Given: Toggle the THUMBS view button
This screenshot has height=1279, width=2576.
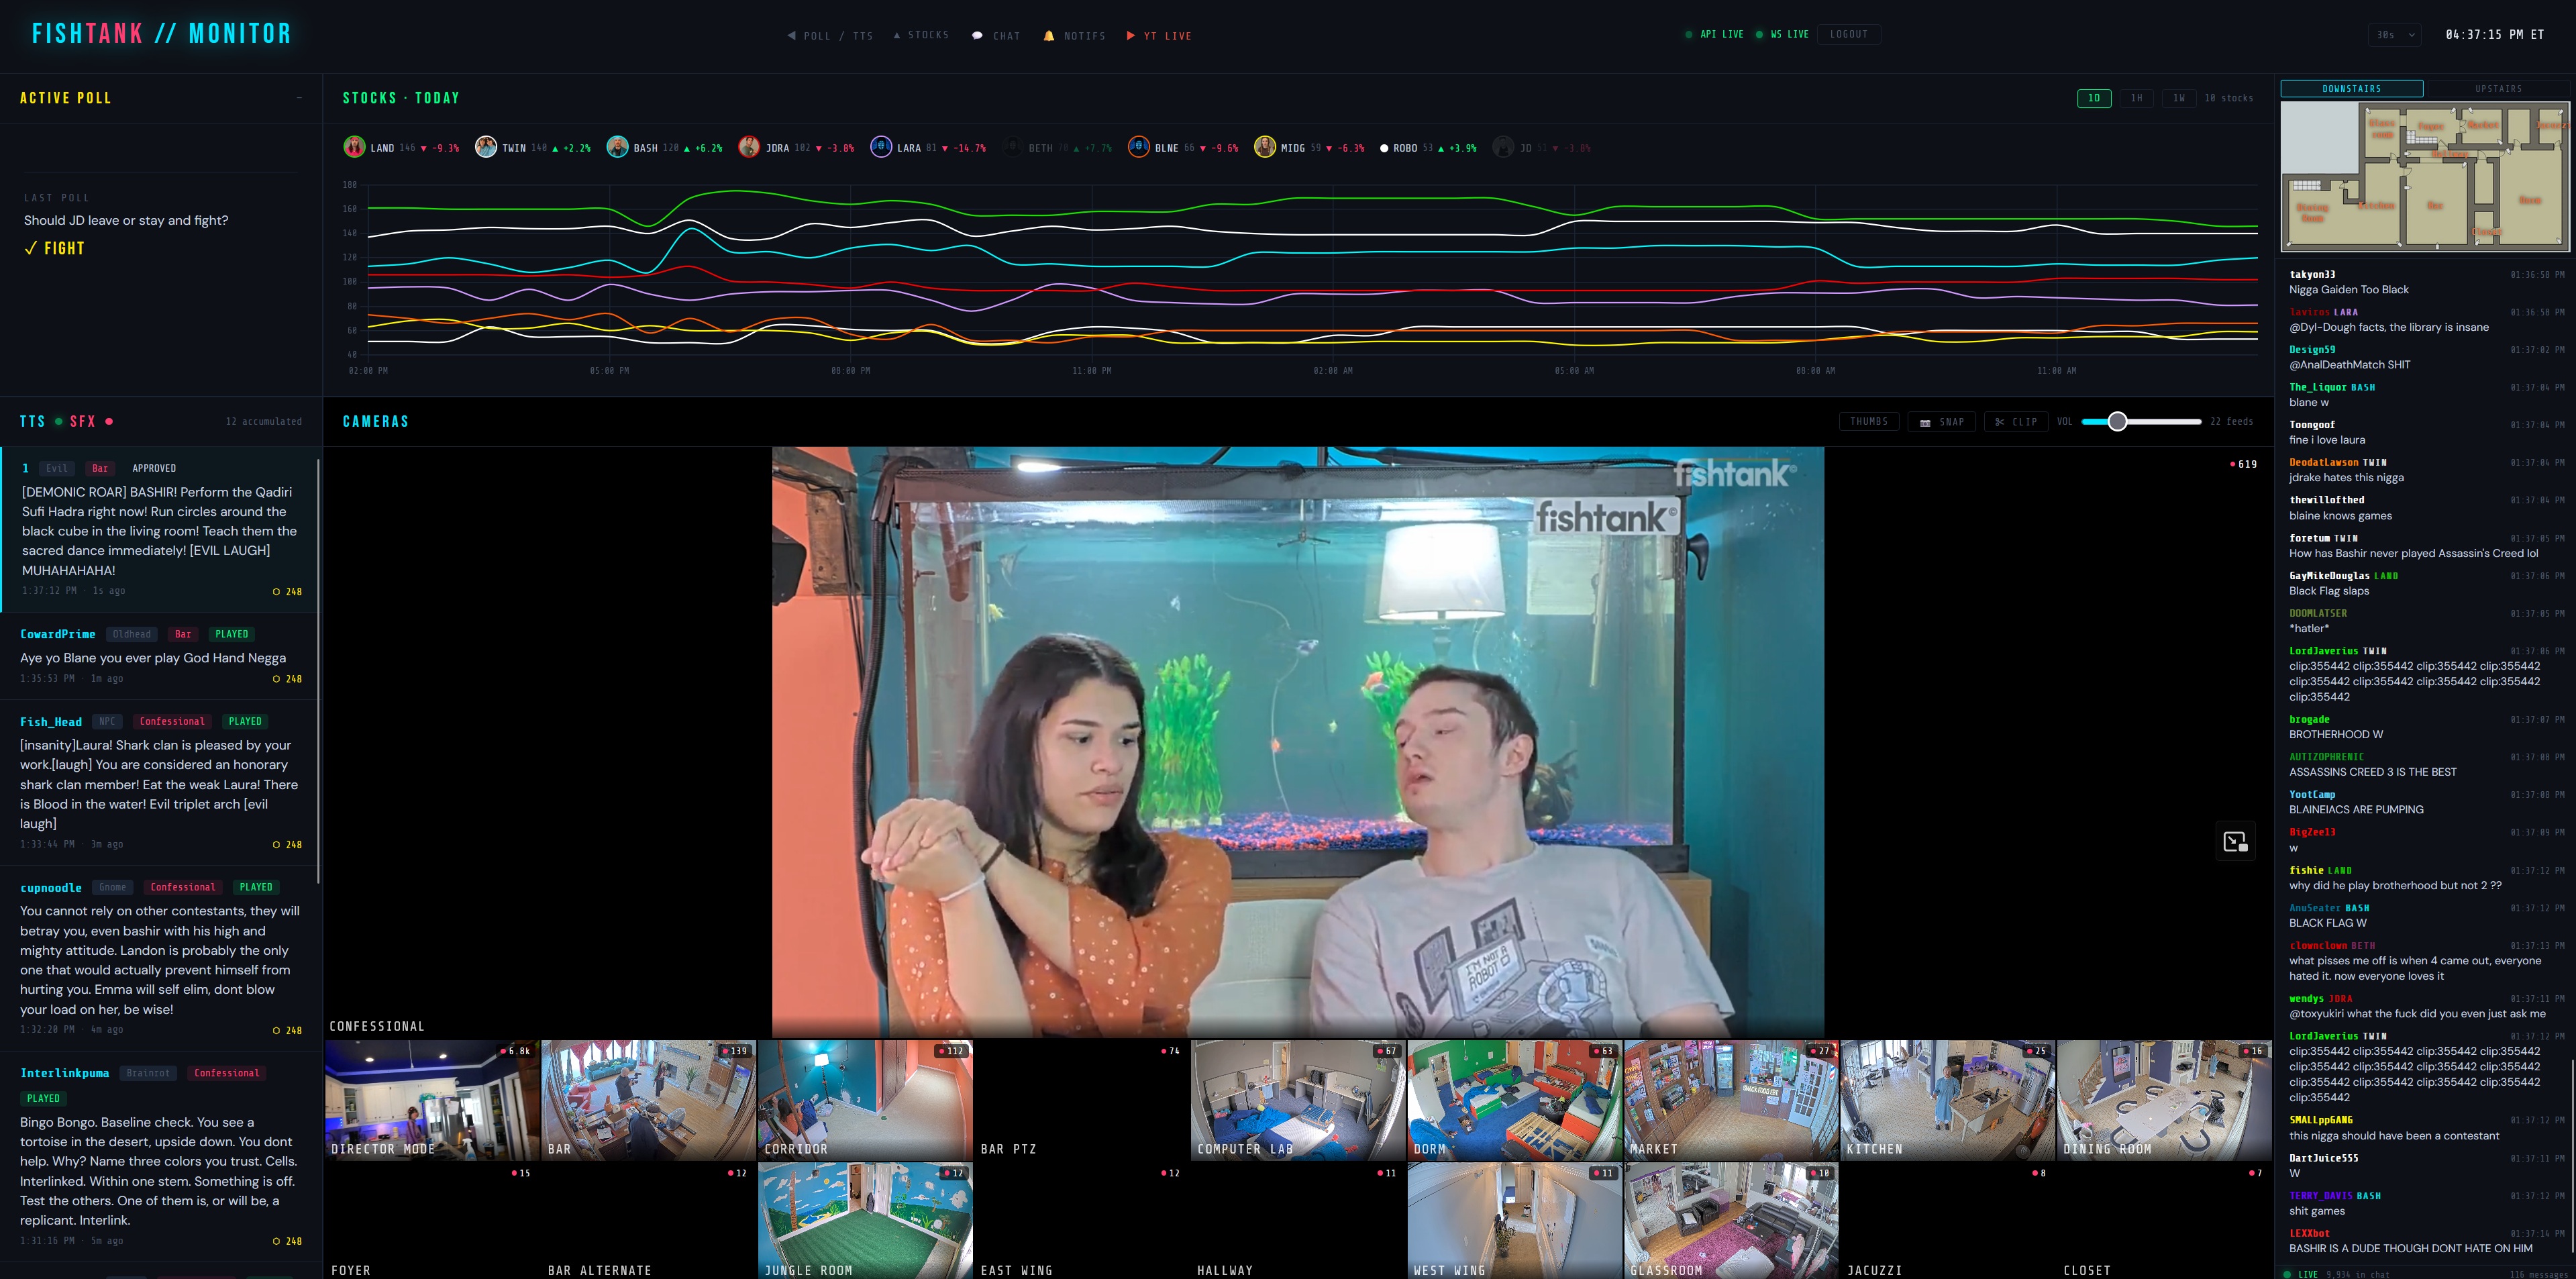Looking at the screenshot, I should tap(1868, 422).
